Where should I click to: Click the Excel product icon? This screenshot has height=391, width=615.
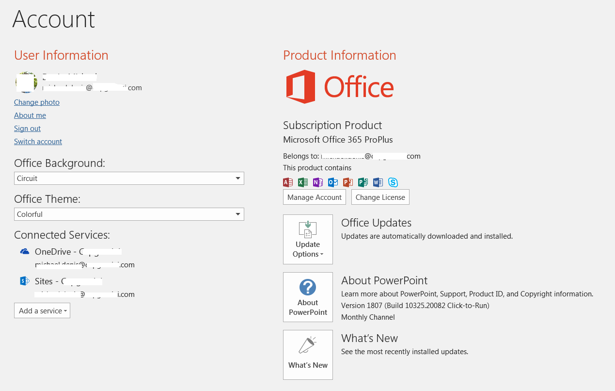coord(303,182)
